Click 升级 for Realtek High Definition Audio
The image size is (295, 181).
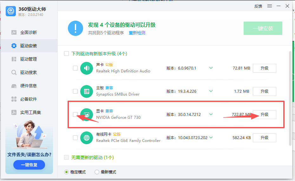tap(264, 68)
